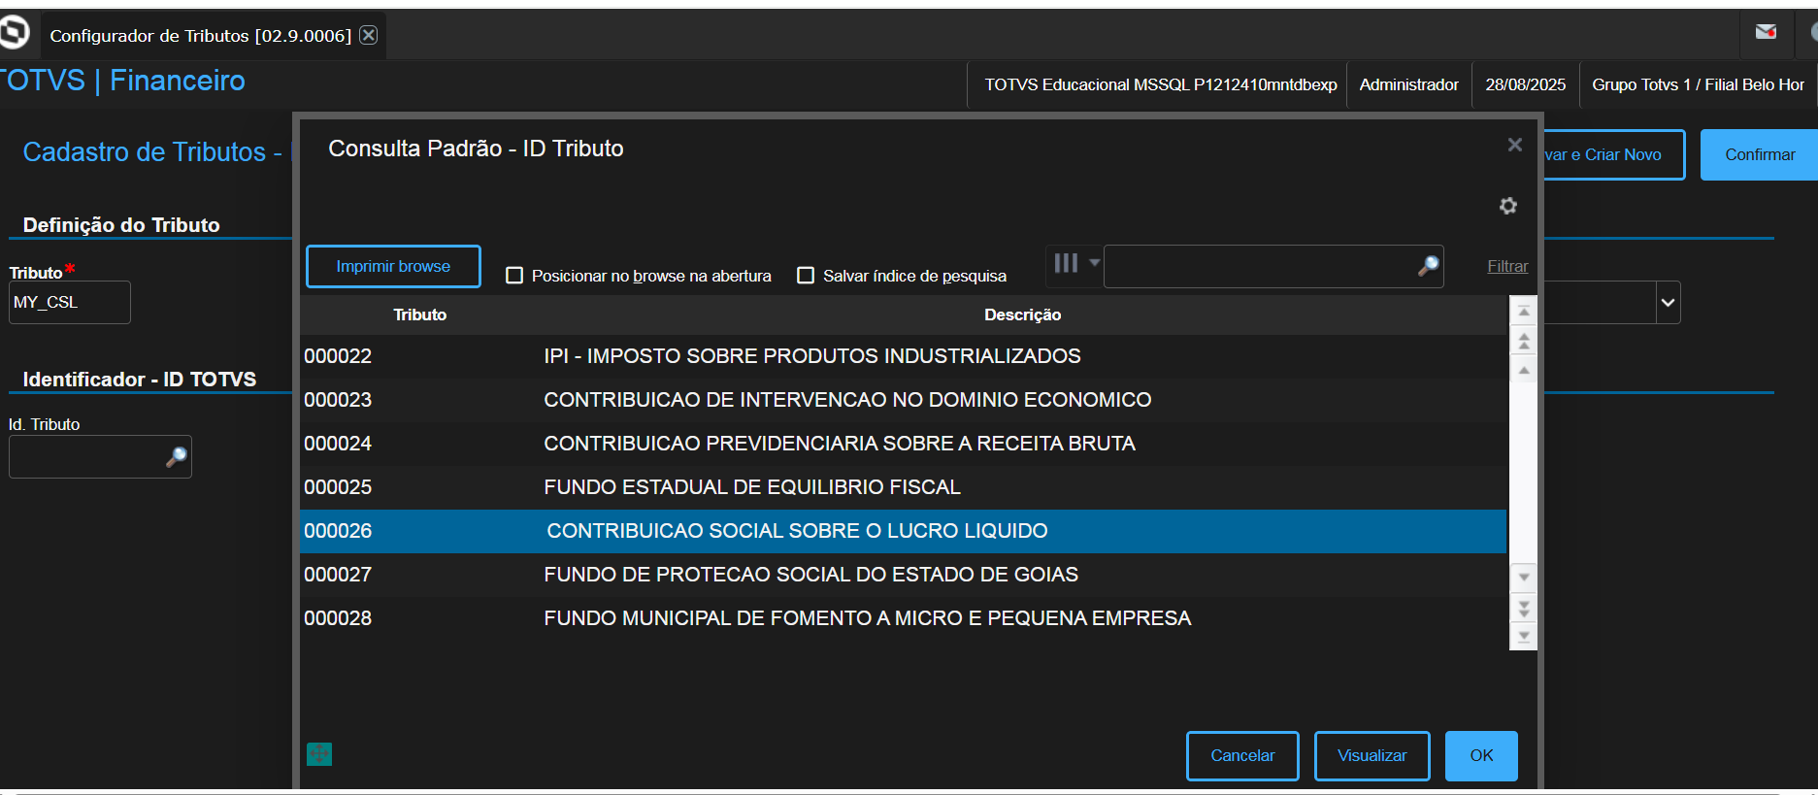1818x795 pixels.
Task: Choose FUNDO MUNICIPAL DE FOMENTO A MICRO E PEQUENA EMPRESA
Action: 867,618
